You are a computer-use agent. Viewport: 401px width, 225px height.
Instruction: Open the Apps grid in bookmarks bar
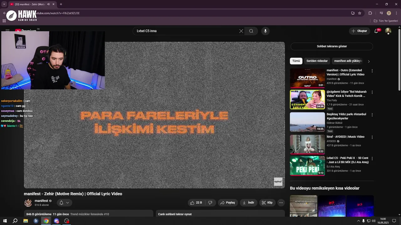pyautogui.click(x=4, y=21)
